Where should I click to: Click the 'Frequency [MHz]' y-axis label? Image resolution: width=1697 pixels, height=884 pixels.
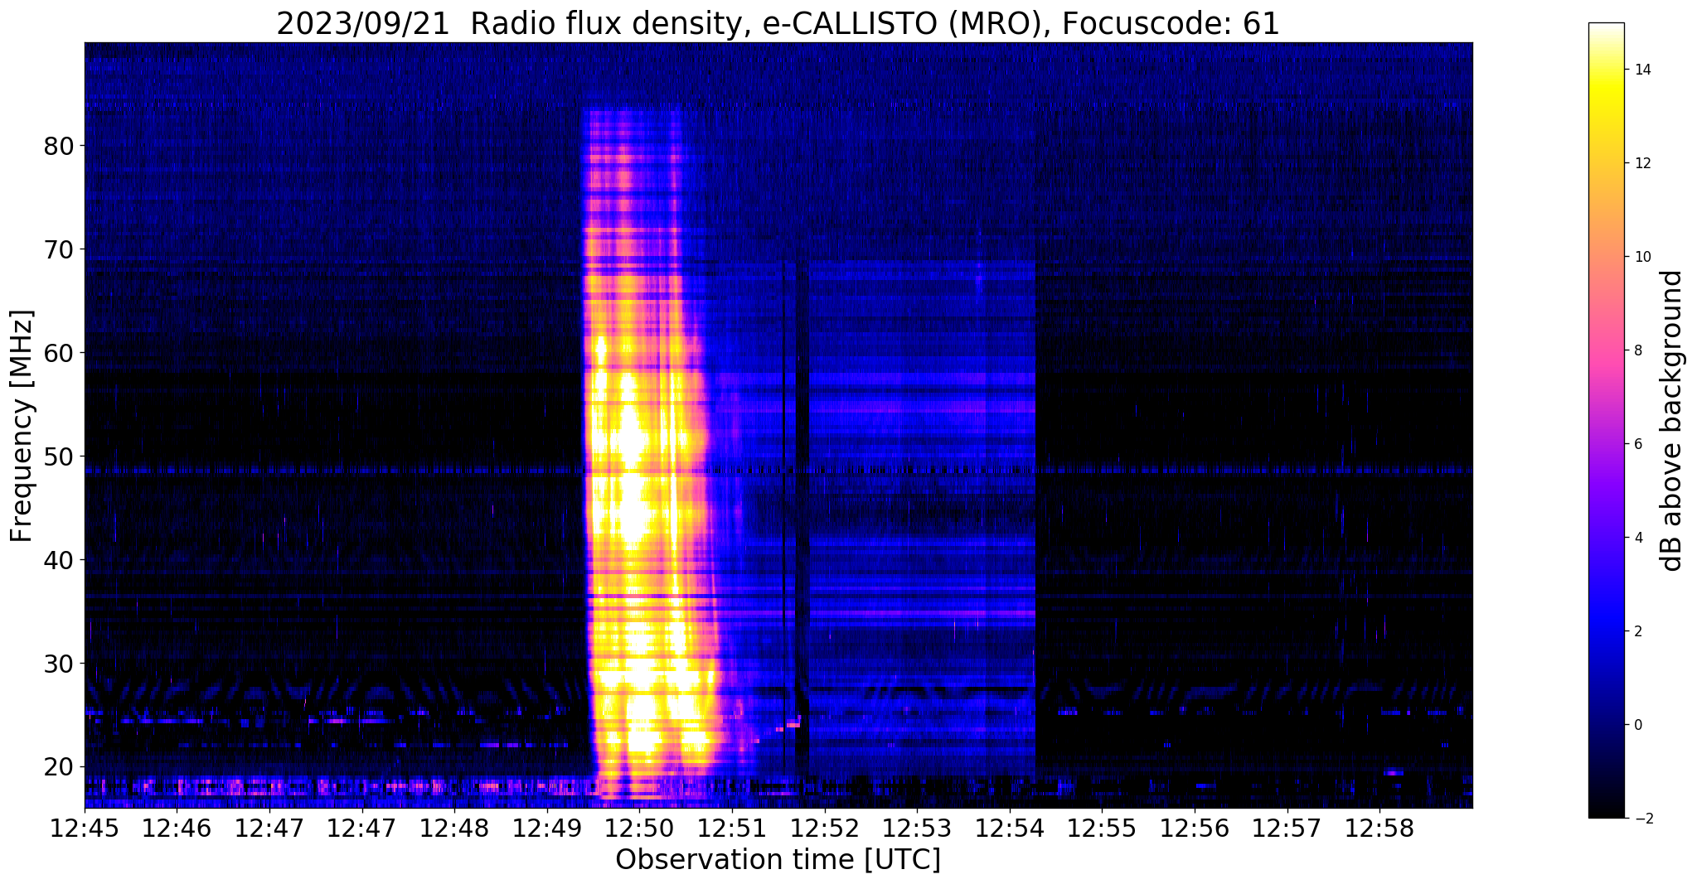pos(22,426)
